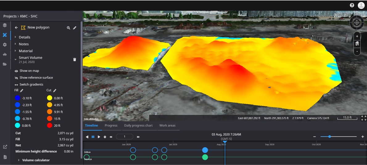Select the measurement tools sidebar icon
Screen dimensions: 367x165
click(x=5, y=35)
